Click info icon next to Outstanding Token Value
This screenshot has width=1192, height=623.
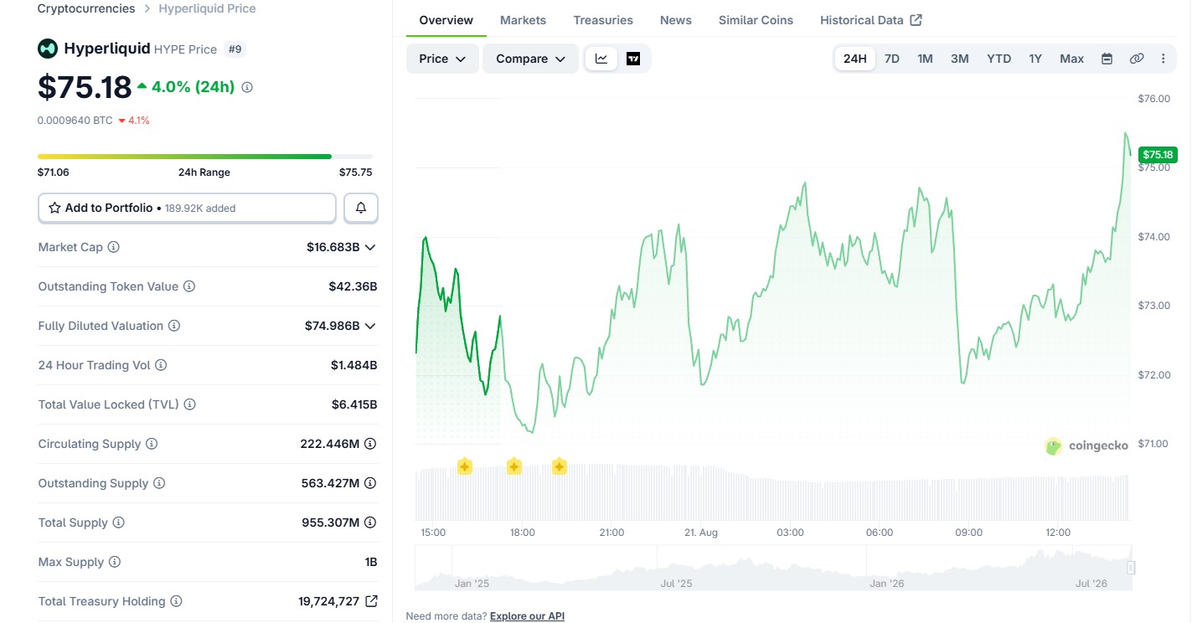tap(189, 286)
